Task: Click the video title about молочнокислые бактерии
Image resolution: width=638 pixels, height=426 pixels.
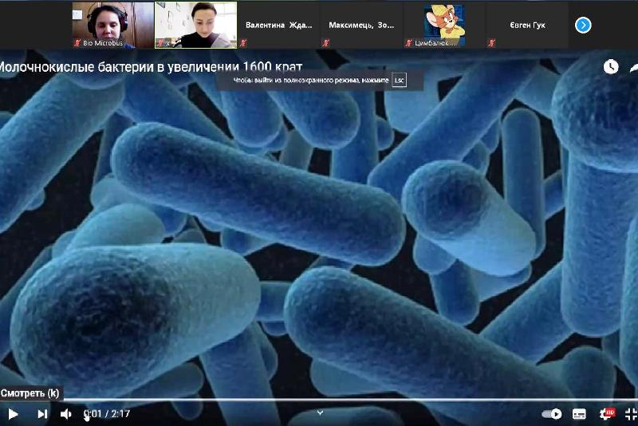Action: pos(151,67)
